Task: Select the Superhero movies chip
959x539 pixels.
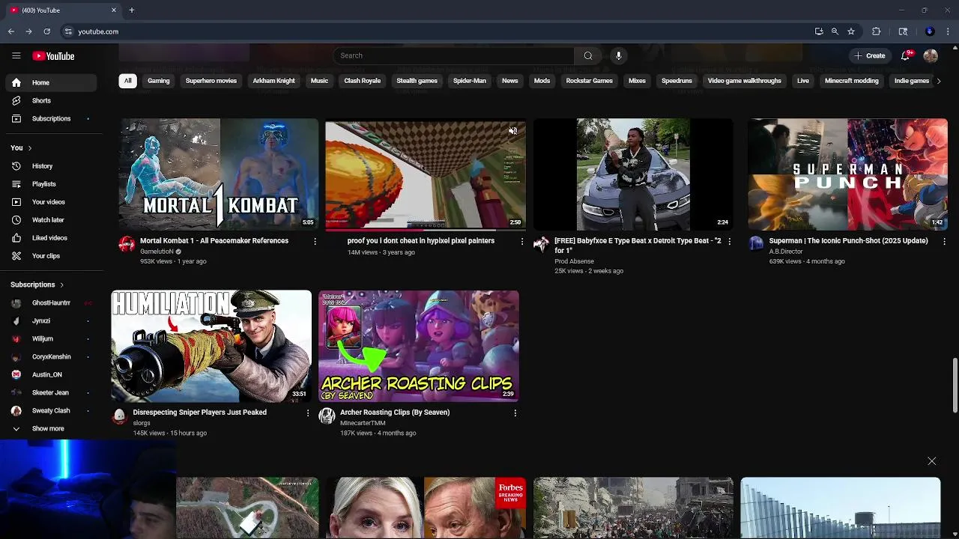Action: click(211, 81)
